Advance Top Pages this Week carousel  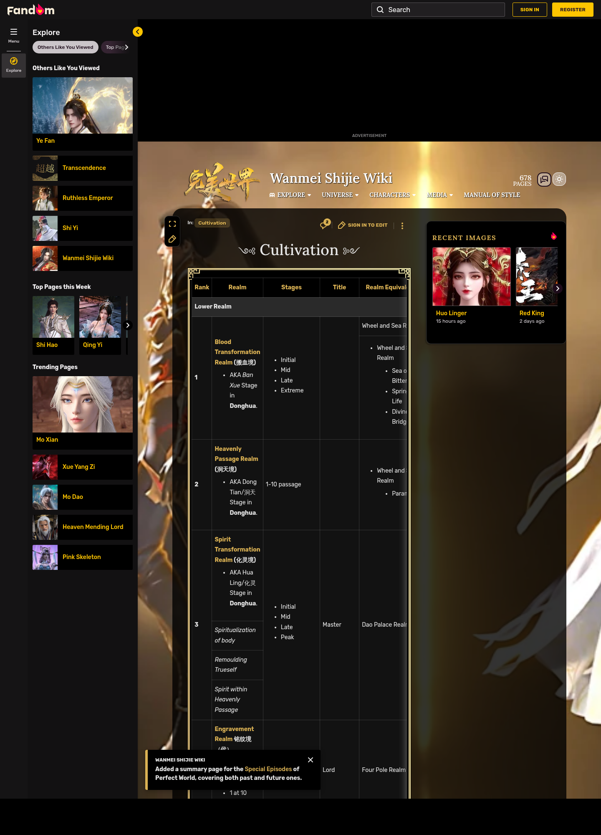tap(128, 325)
